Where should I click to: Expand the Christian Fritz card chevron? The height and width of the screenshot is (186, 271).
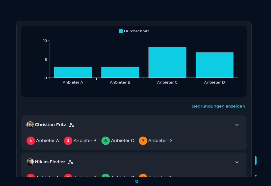pos(237,125)
